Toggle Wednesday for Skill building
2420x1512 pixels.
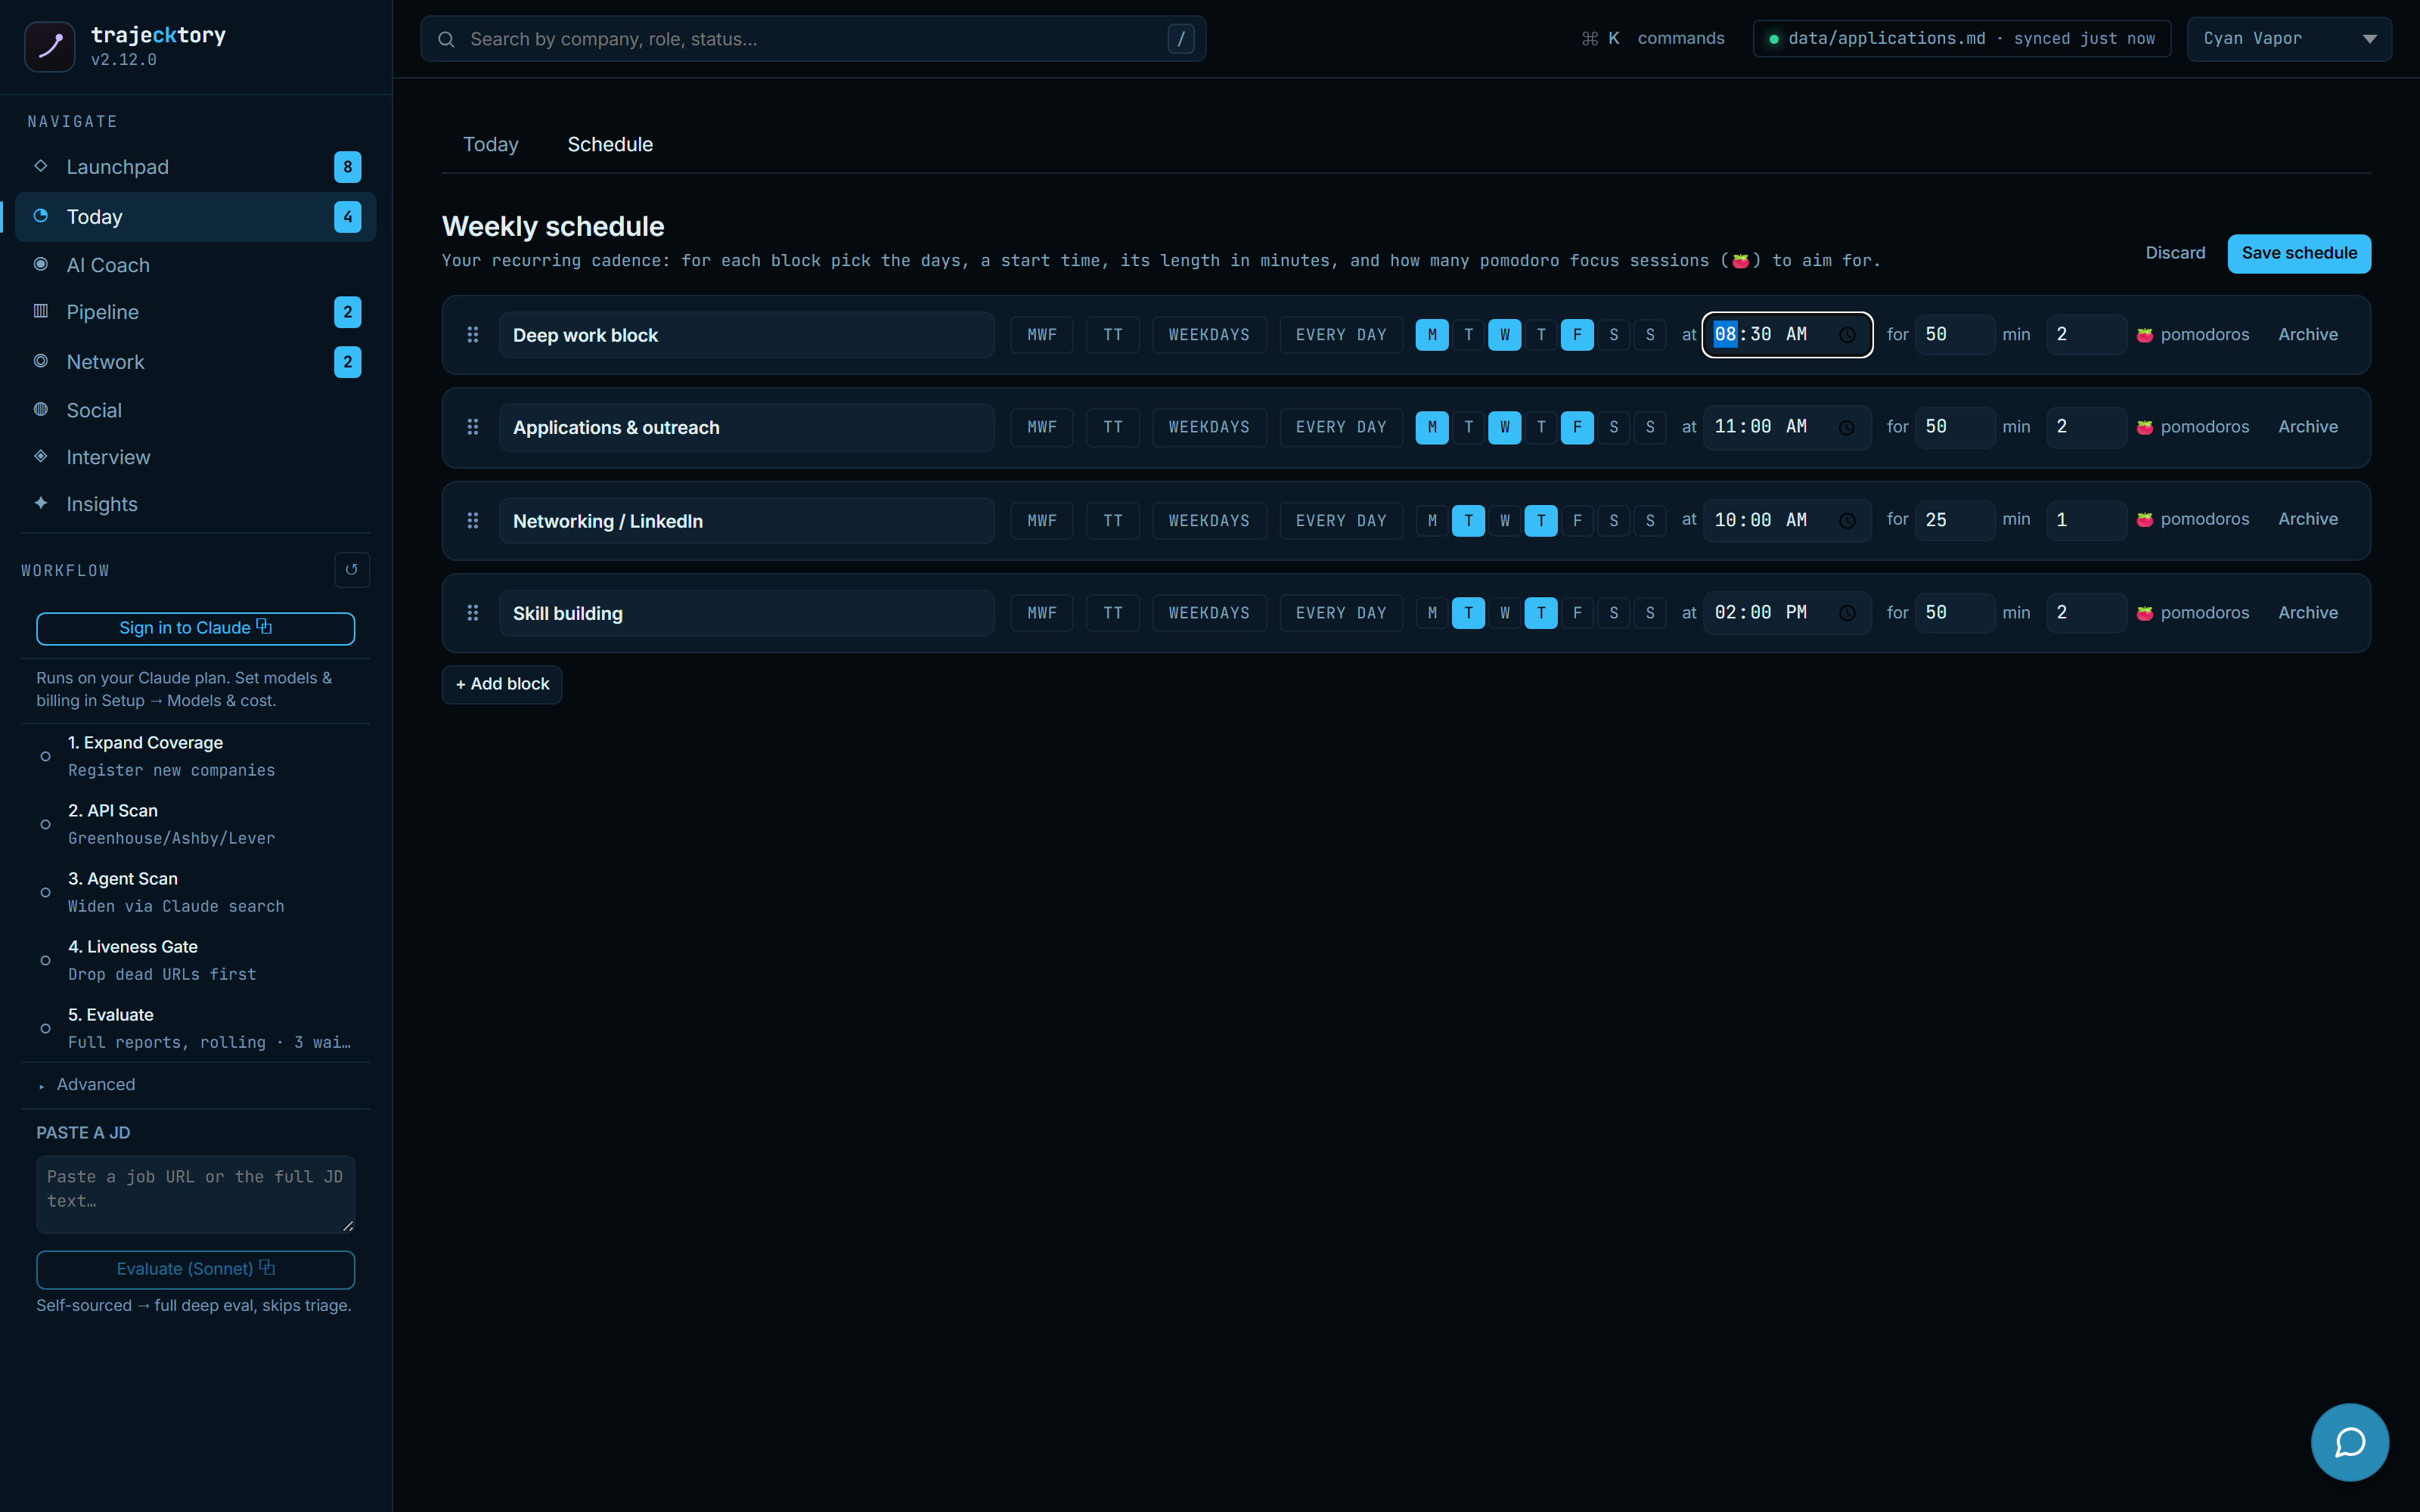(1505, 613)
